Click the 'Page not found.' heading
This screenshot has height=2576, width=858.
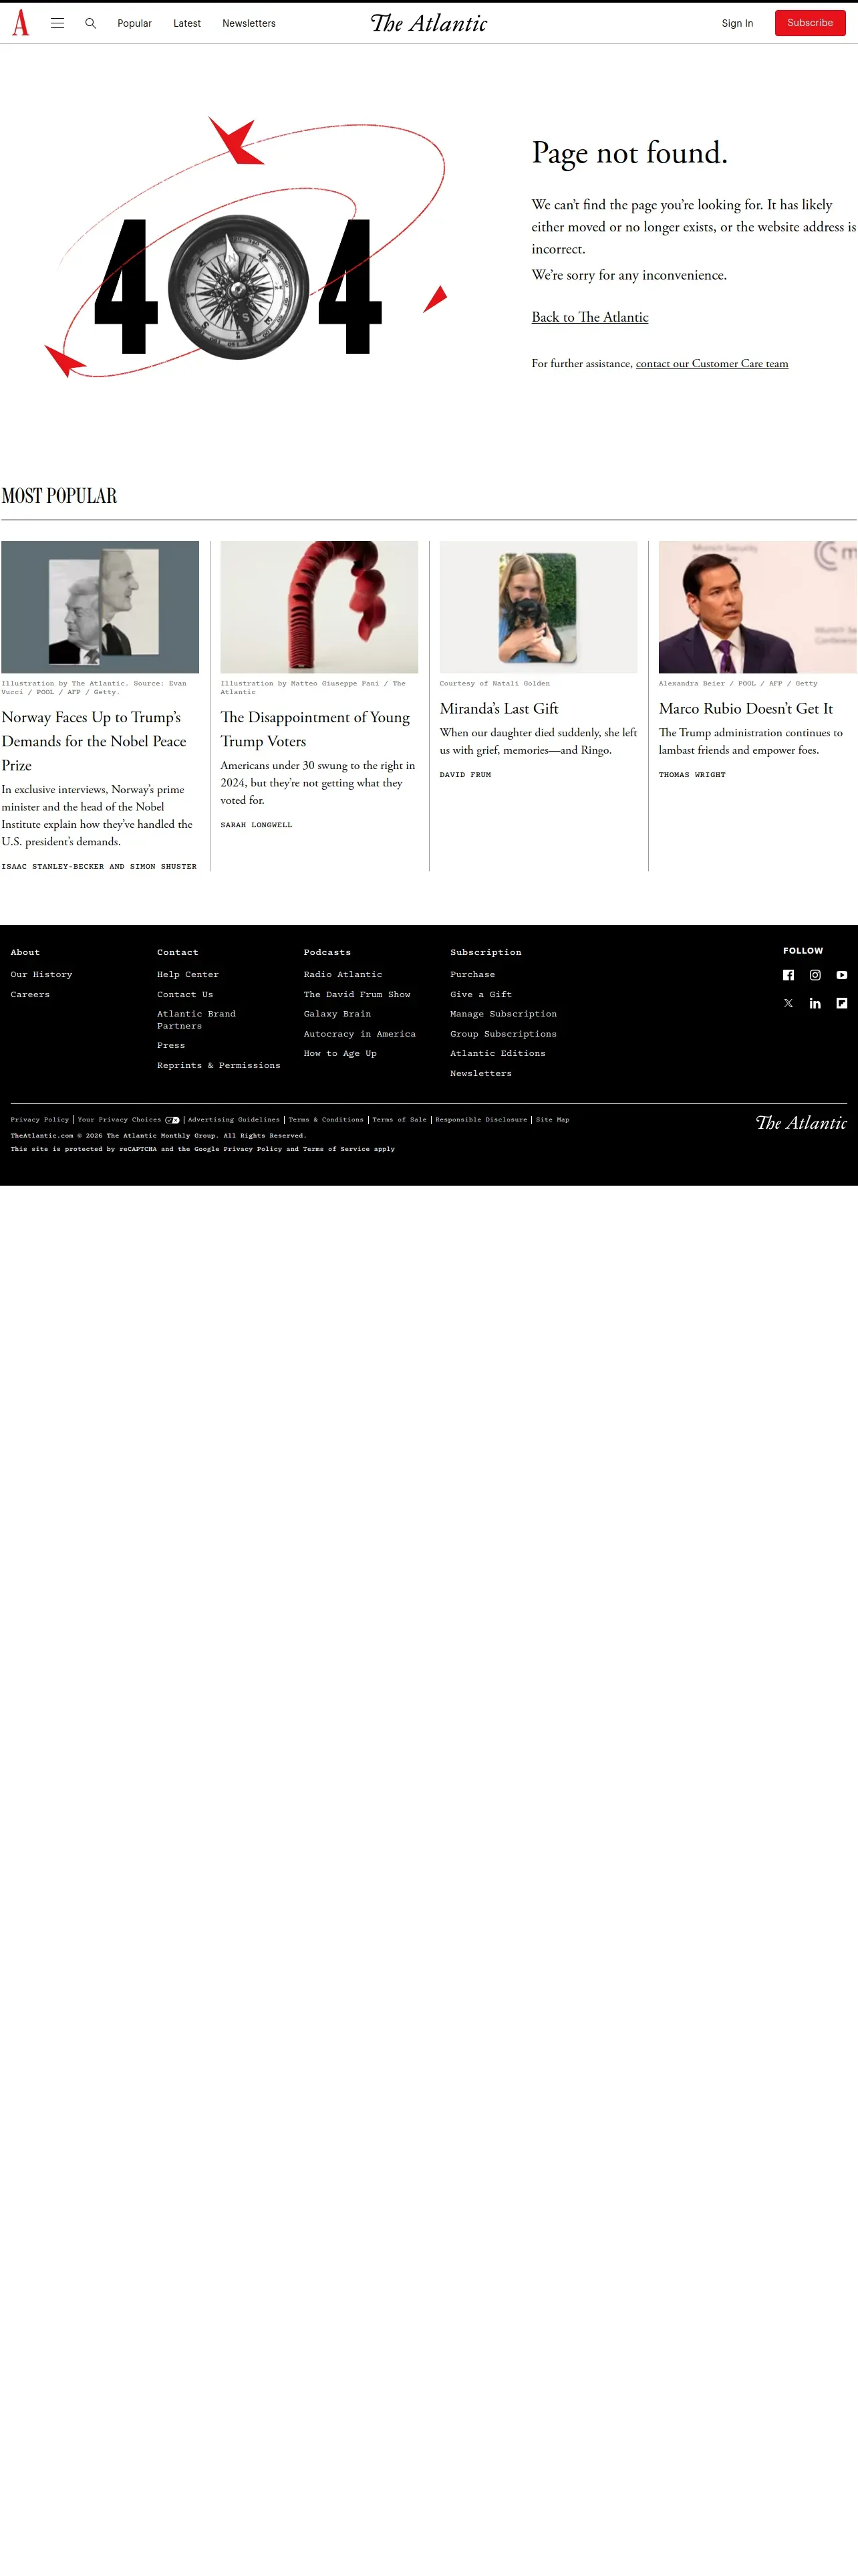[629, 153]
